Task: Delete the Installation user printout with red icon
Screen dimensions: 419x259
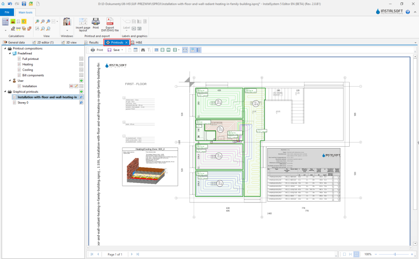Action: pyautogui.click(x=72, y=86)
